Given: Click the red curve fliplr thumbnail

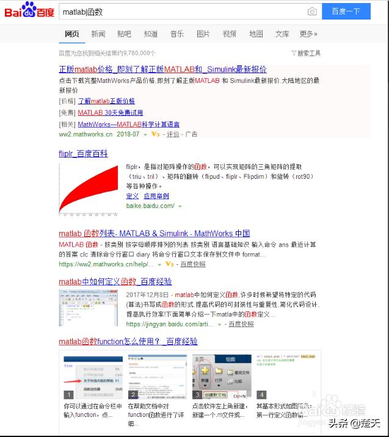Looking at the screenshot, I should coord(89,190).
